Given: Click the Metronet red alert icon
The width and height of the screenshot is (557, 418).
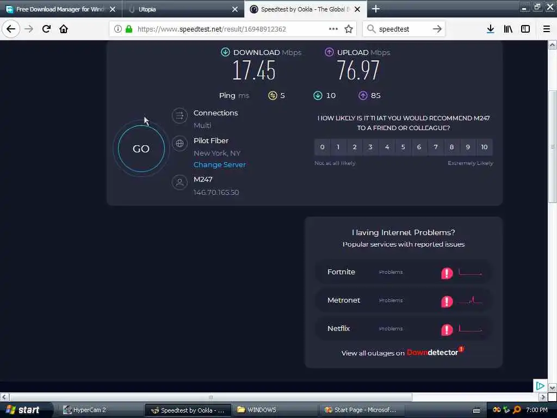Looking at the screenshot, I should (x=447, y=302).
